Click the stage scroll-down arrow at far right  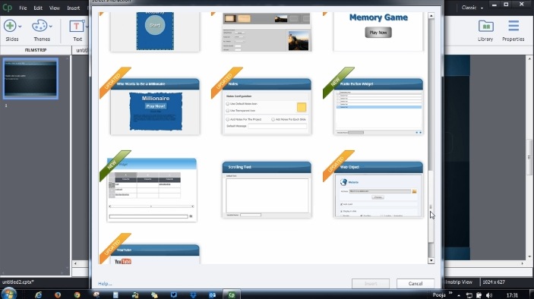[x=530, y=257]
